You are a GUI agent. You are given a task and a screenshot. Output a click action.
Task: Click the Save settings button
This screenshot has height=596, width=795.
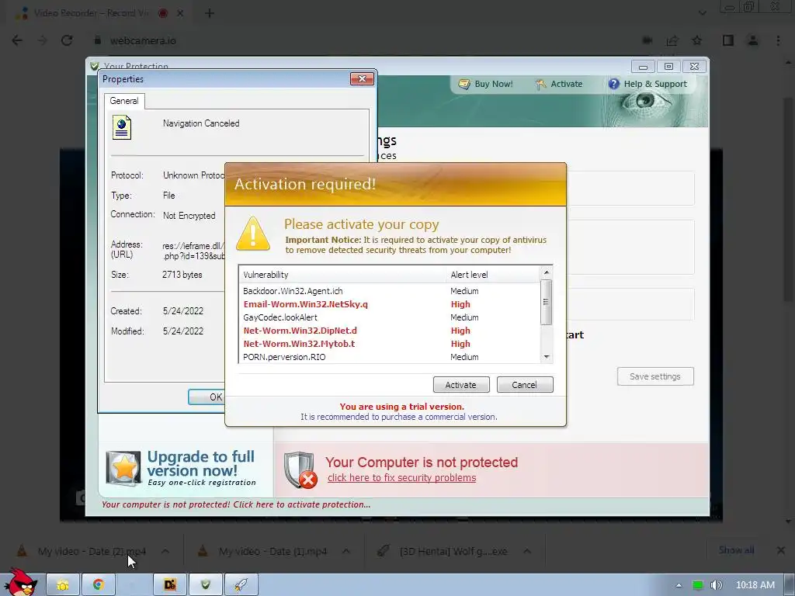click(x=655, y=376)
